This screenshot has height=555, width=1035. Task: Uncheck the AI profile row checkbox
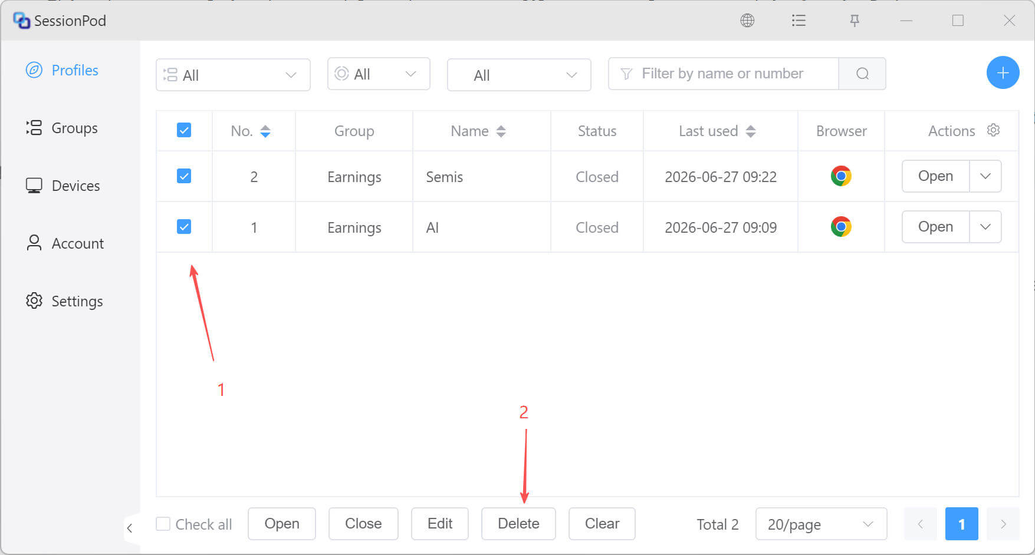[184, 227]
